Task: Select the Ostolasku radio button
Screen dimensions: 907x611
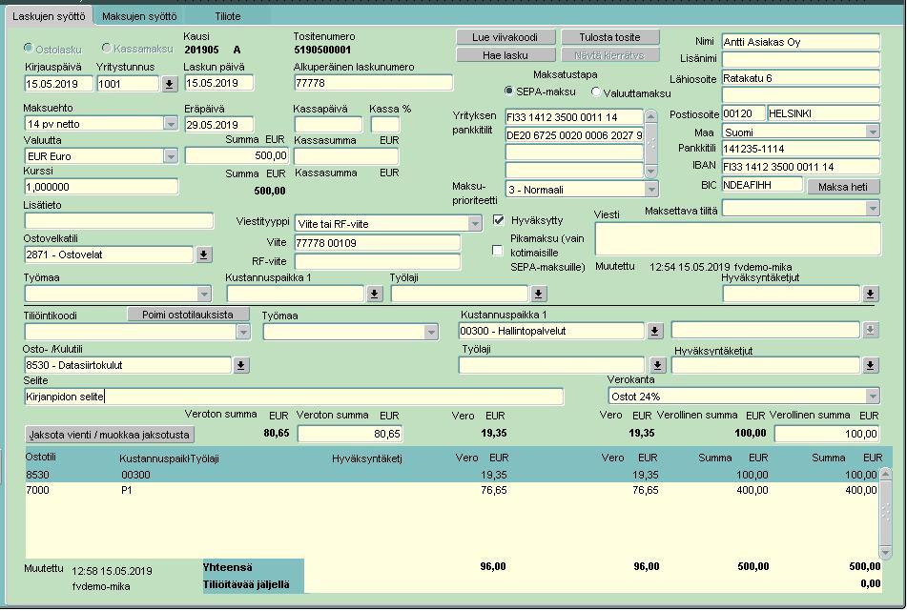Action: tap(29, 48)
